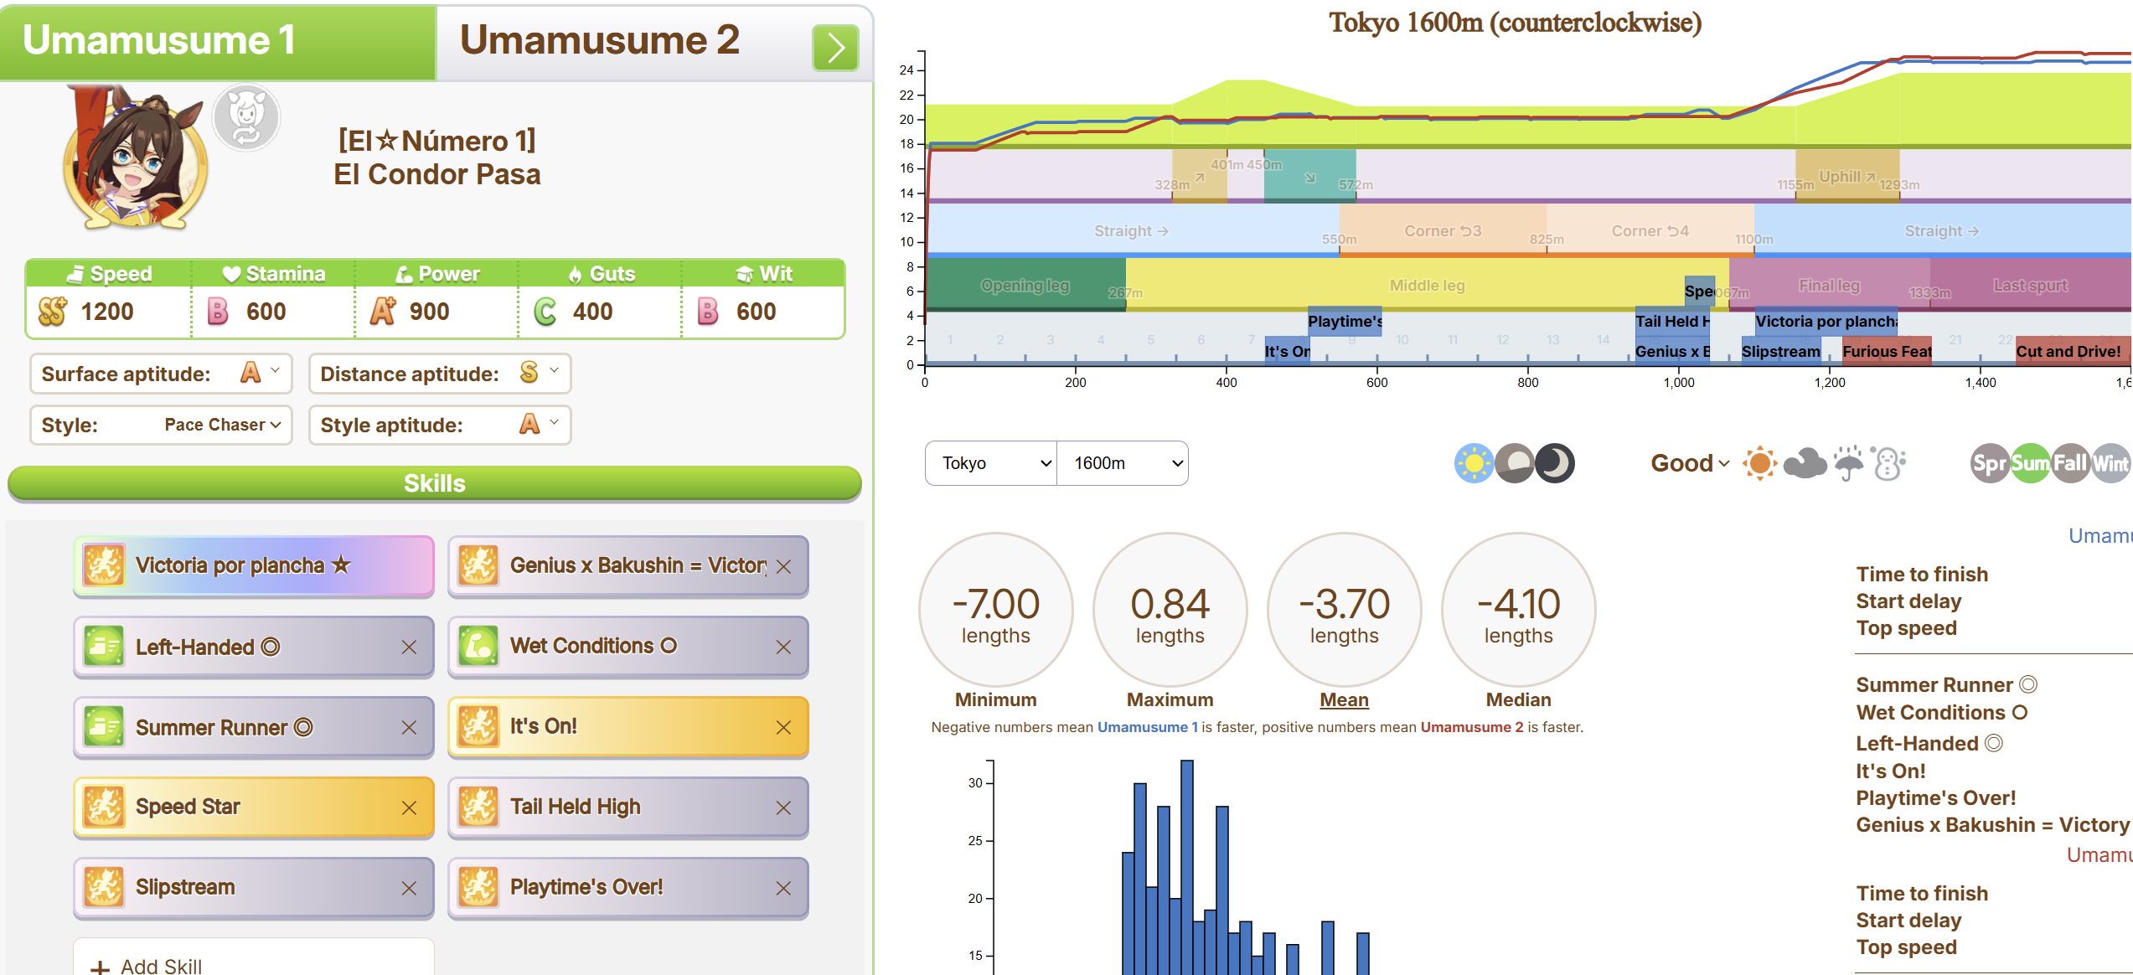Choose rainy umbrella weather icon

click(1848, 463)
